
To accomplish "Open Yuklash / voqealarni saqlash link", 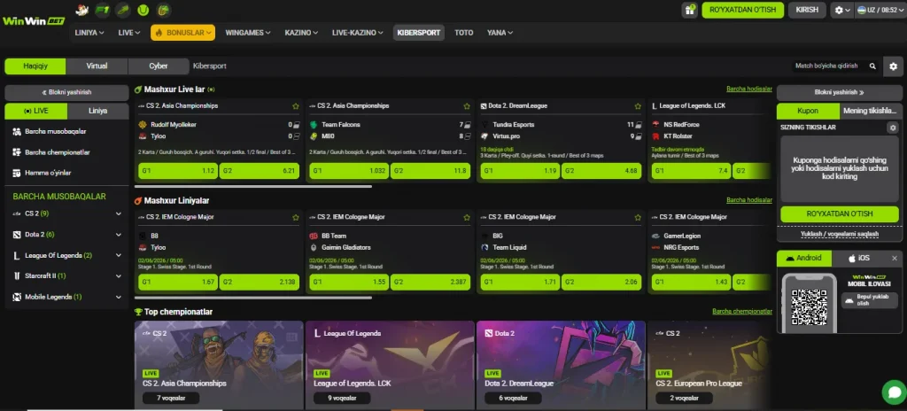I will click(840, 234).
